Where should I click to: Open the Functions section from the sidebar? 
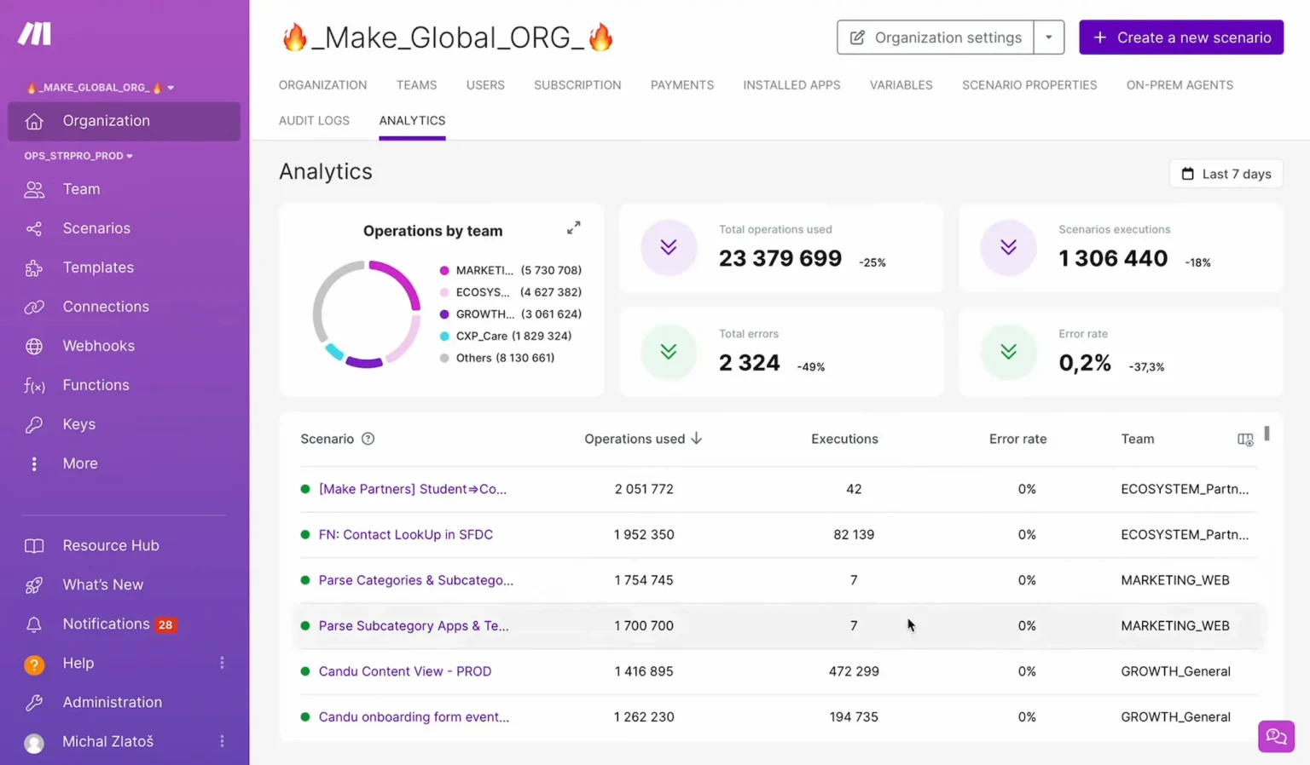[96, 385]
